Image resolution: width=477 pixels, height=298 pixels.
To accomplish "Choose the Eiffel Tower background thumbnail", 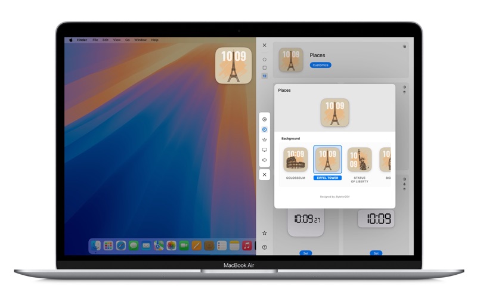I will click(x=327, y=160).
